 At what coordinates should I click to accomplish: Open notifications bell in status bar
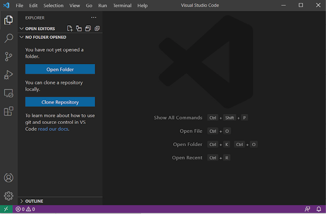(x=319, y=209)
